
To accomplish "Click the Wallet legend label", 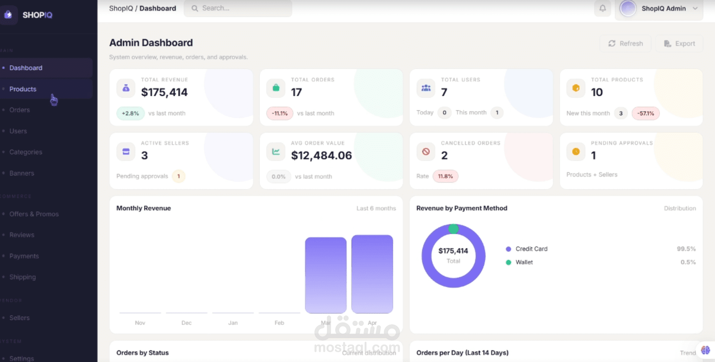I will pyautogui.click(x=524, y=262).
